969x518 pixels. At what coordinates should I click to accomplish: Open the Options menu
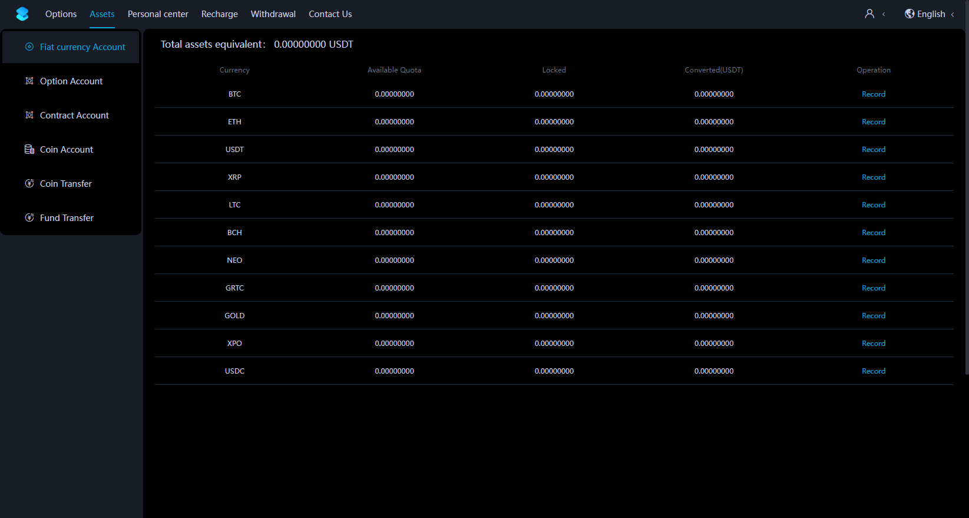[x=61, y=14]
